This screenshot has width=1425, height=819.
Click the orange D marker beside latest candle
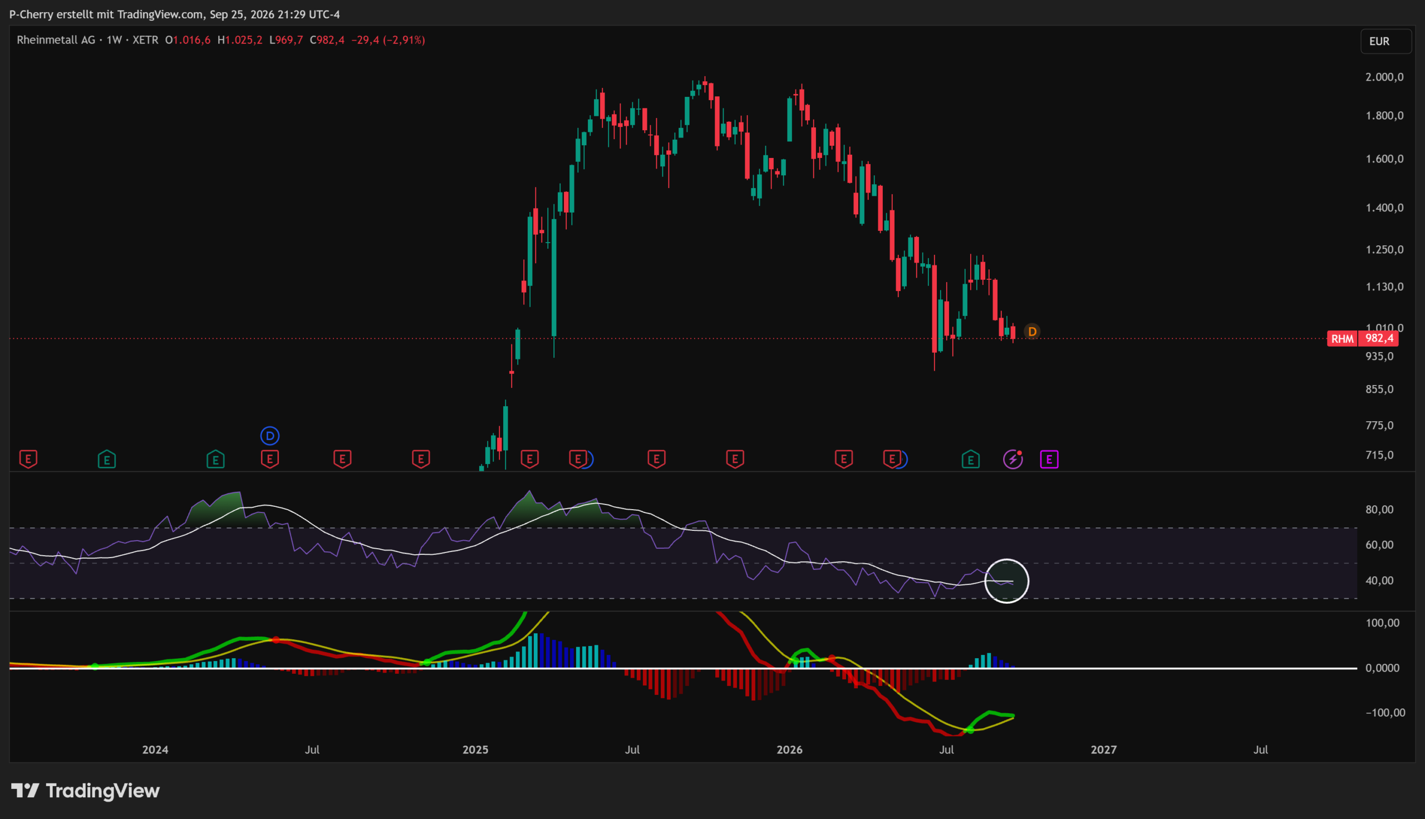1032,332
